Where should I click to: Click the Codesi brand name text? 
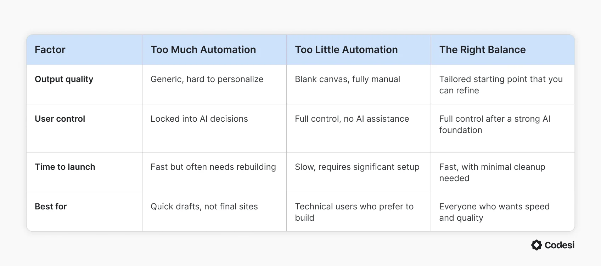[560, 245]
